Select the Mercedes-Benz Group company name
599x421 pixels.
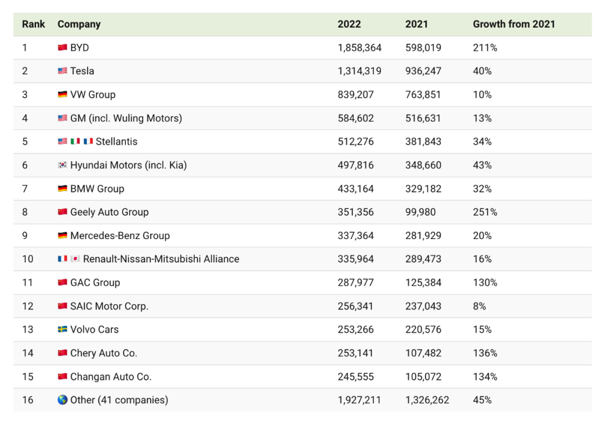tap(120, 236)
